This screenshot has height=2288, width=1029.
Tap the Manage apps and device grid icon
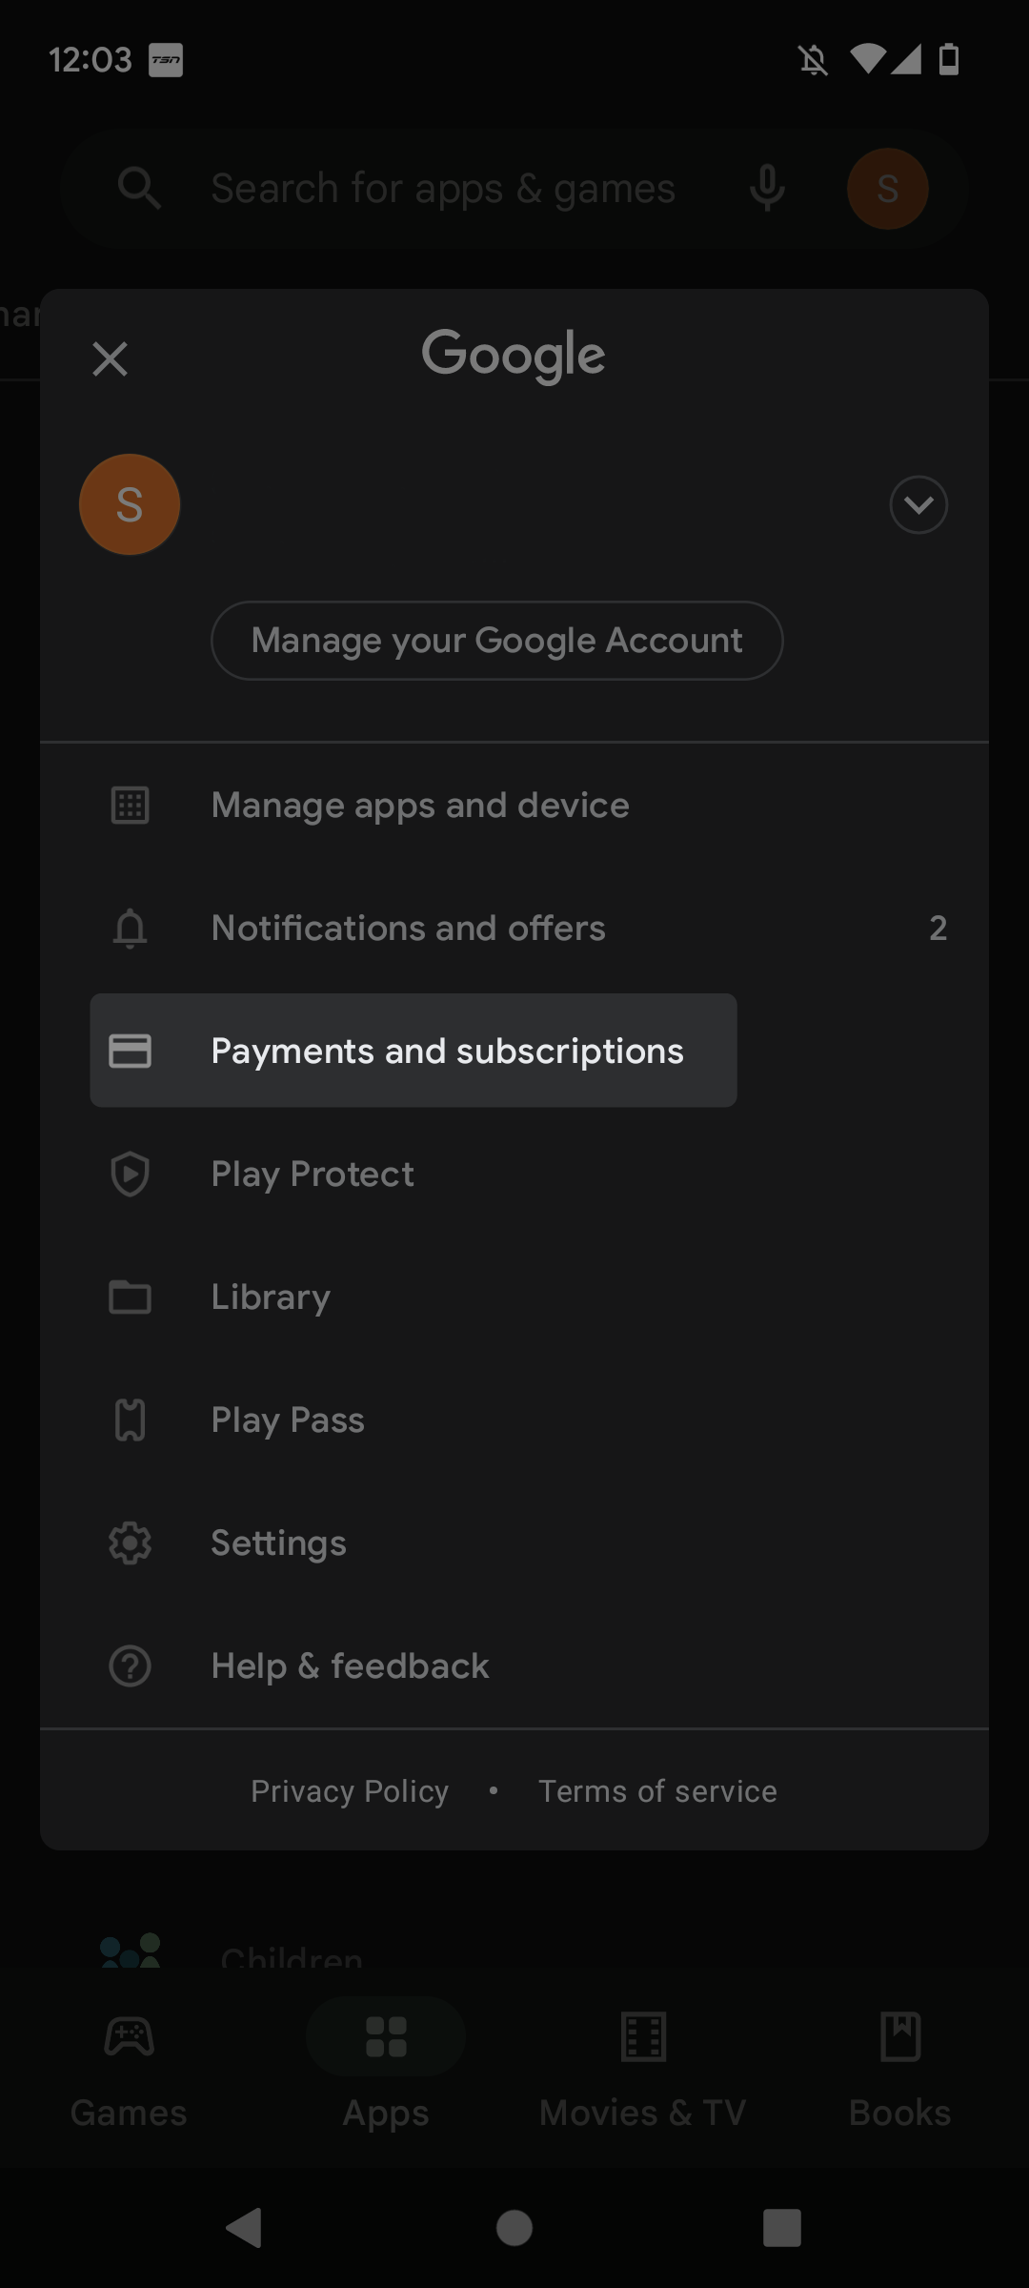click(x=131, y=806)
